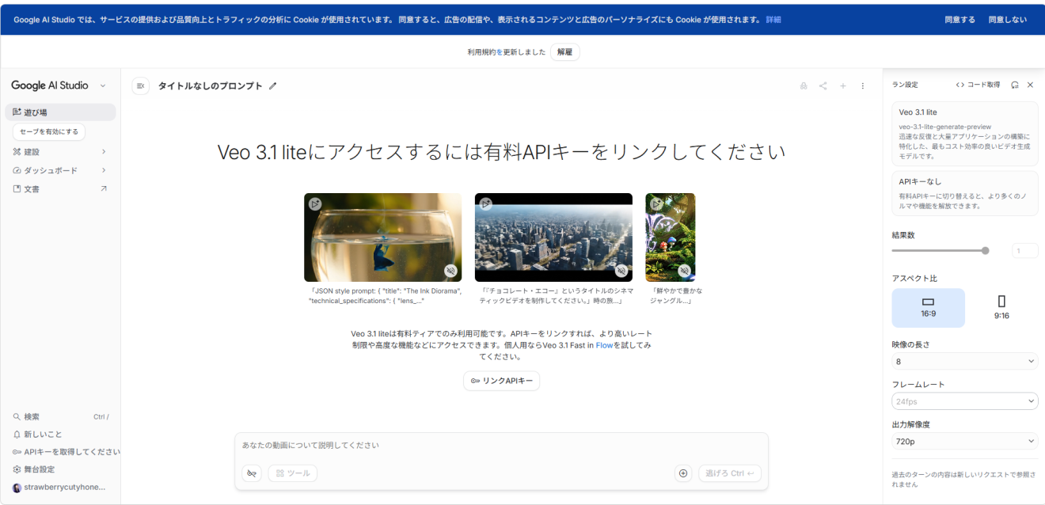Unmute the first fish video thumbnail
The image size is (1045, 505).
tap(451, 270)
